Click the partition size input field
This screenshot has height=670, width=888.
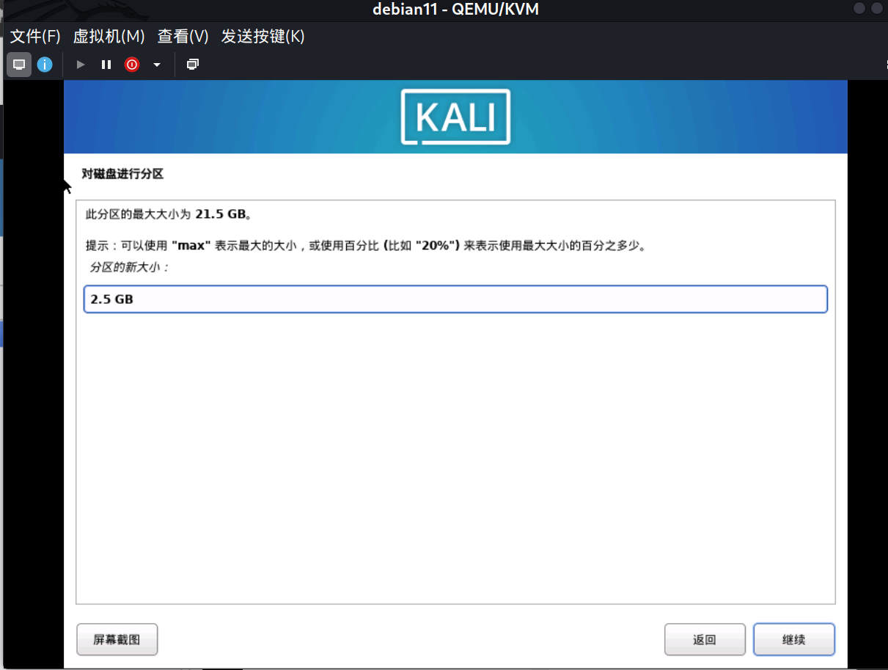pos(455,299)
